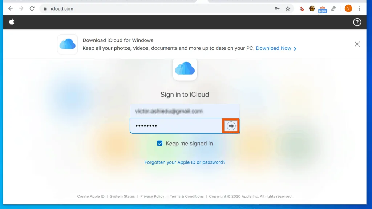The image size is (372, 209).
Task: Click chevron next to Download Now
Action: coord(295,48)
